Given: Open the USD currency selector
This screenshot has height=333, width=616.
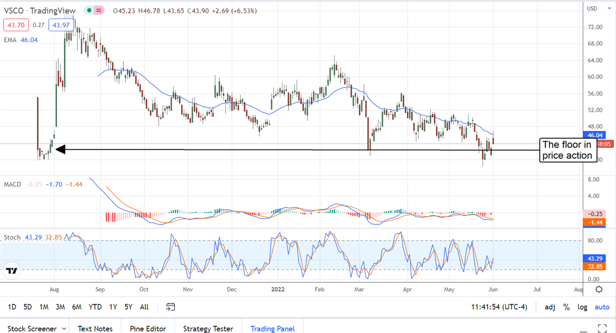Looking at the screenshot, I should click(x=592, y=8).
